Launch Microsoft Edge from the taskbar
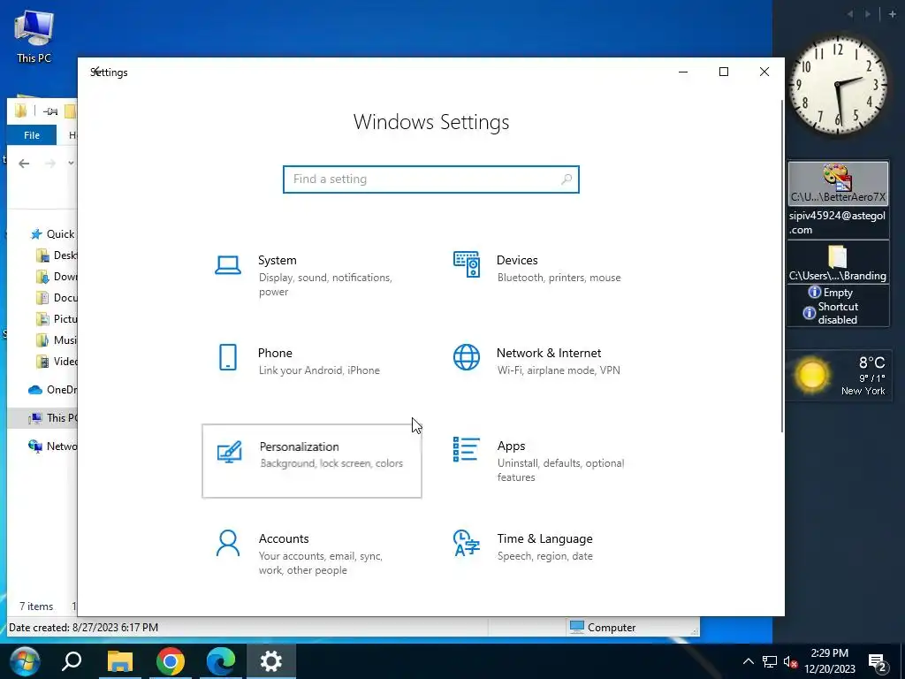The height and width of the screenshot is (679, 905). [x=220, y=661]
